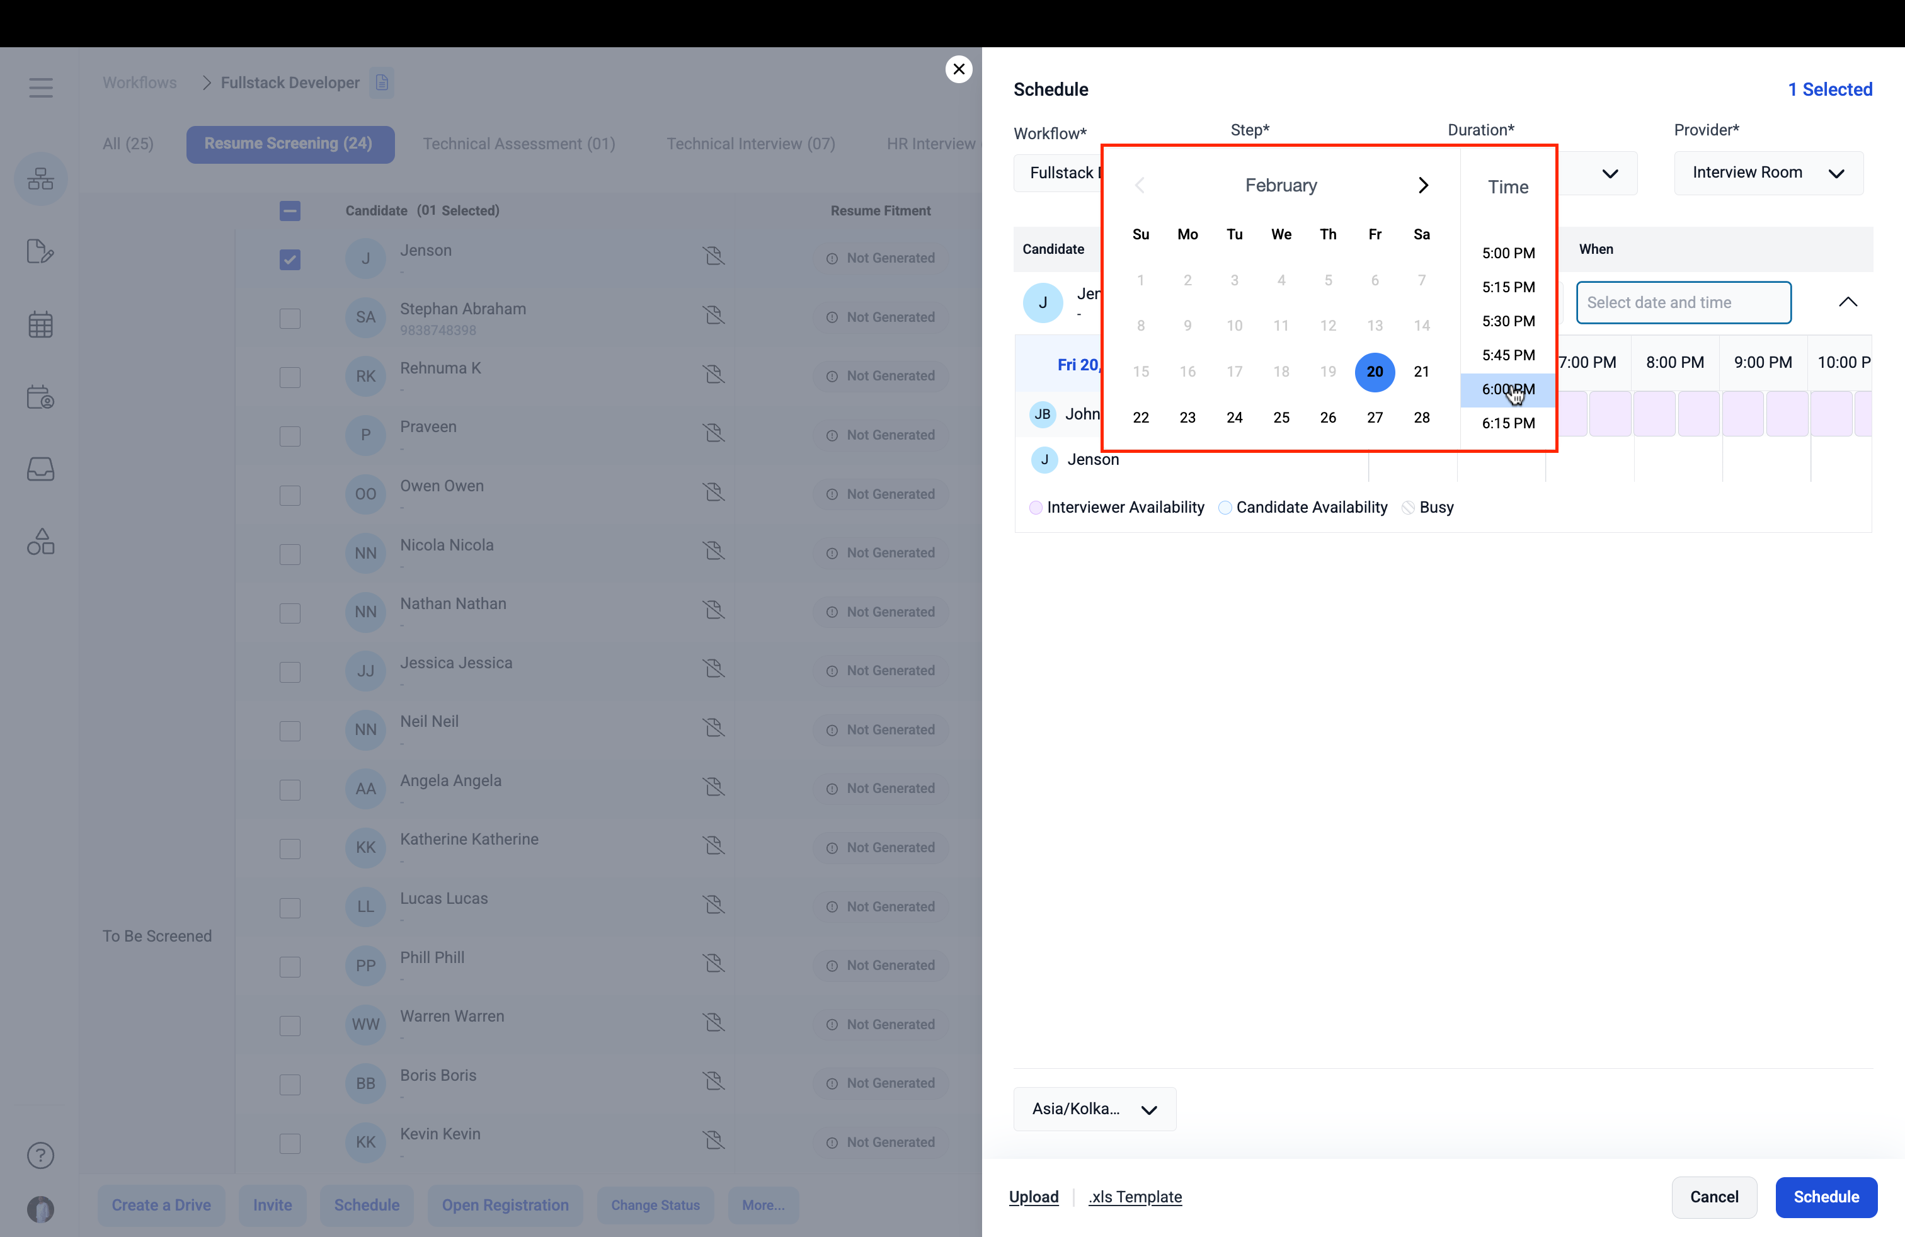
Task: Toggle the select-all candidates header checkbox
Action: pyautogui.click(x=290, y=210)
